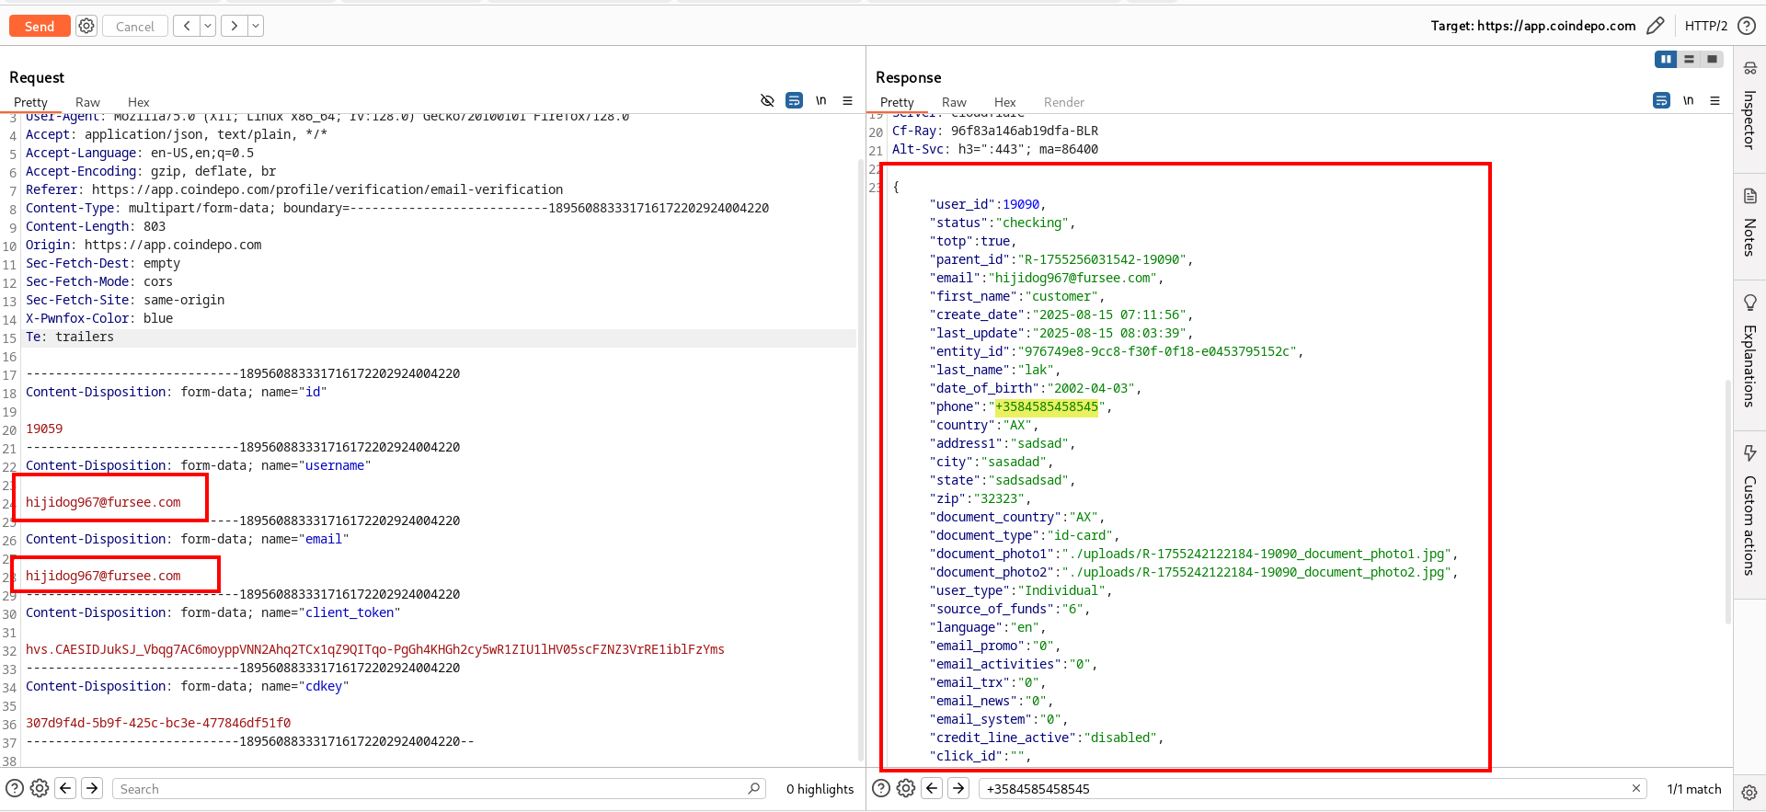Open search settings gear below Response viewer
This screenshot has width=1766, height=812.
(x=906, y=788)
